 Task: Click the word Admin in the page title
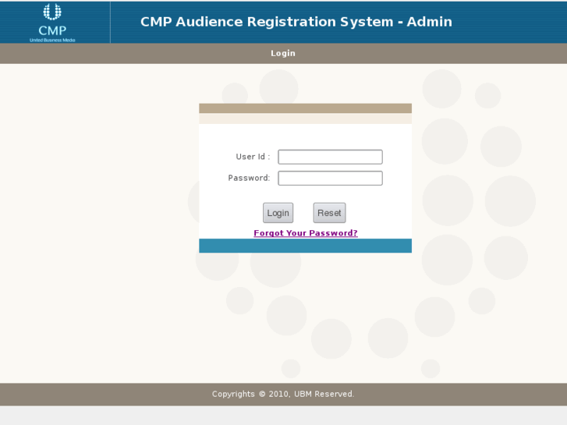pyautogui.click(x=430, y=22)
